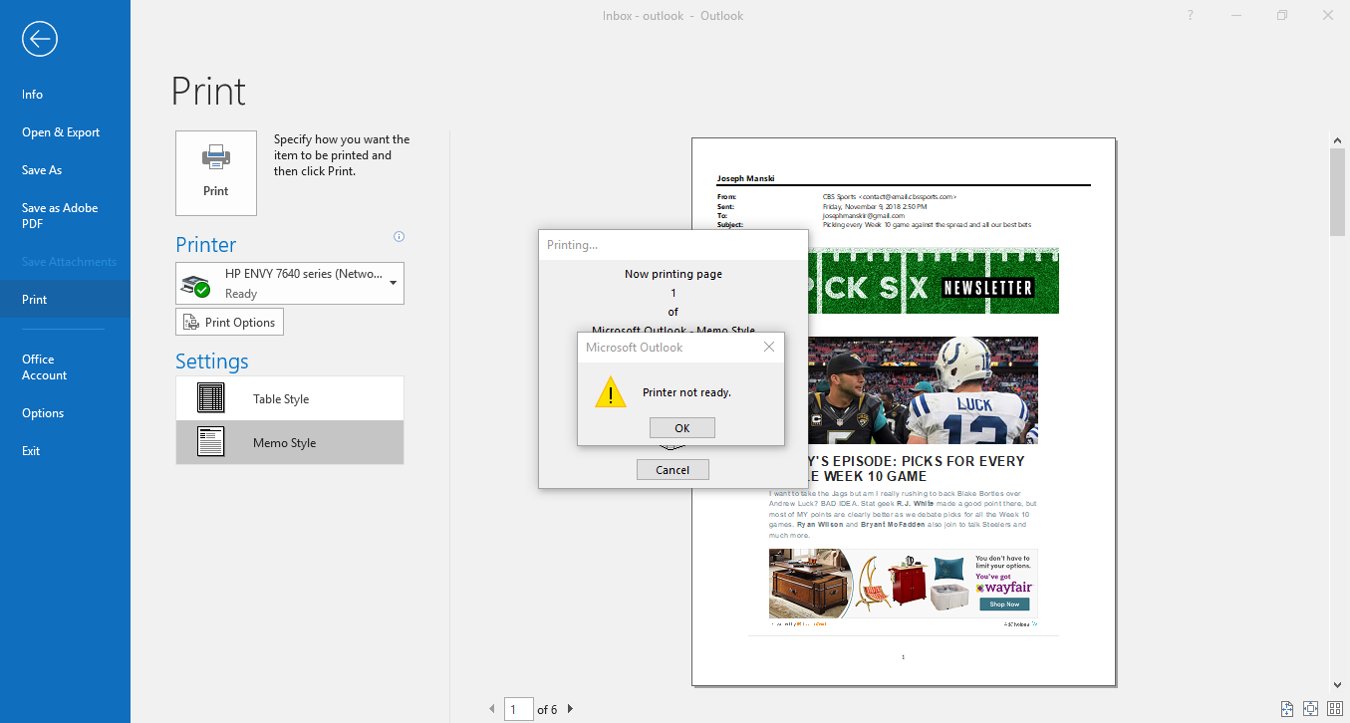Click the "of 6" page count text

pyautogui.click(x=547, y=710)
